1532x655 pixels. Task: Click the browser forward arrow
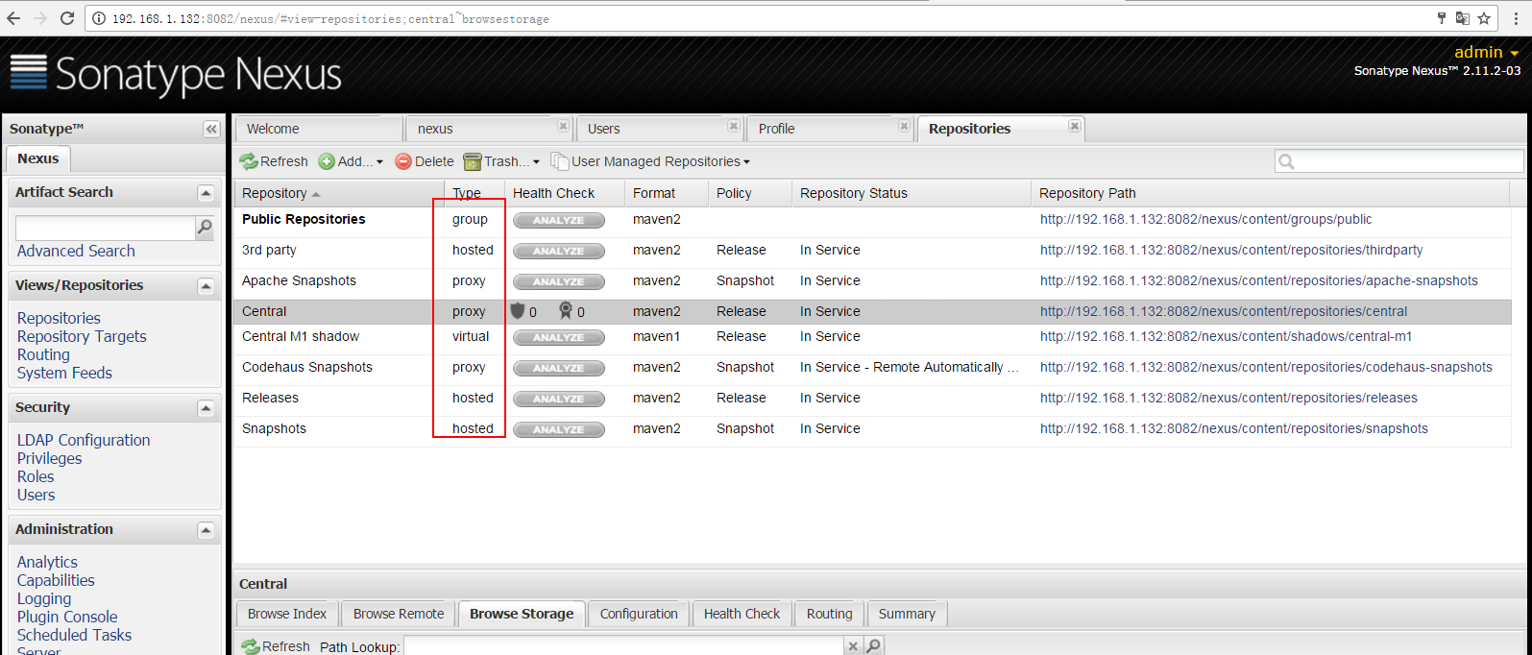[40, 18]
